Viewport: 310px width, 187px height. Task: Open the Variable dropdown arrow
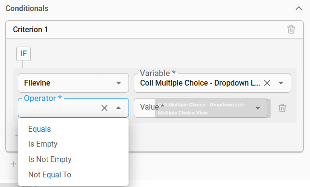(x=281, y=83)
